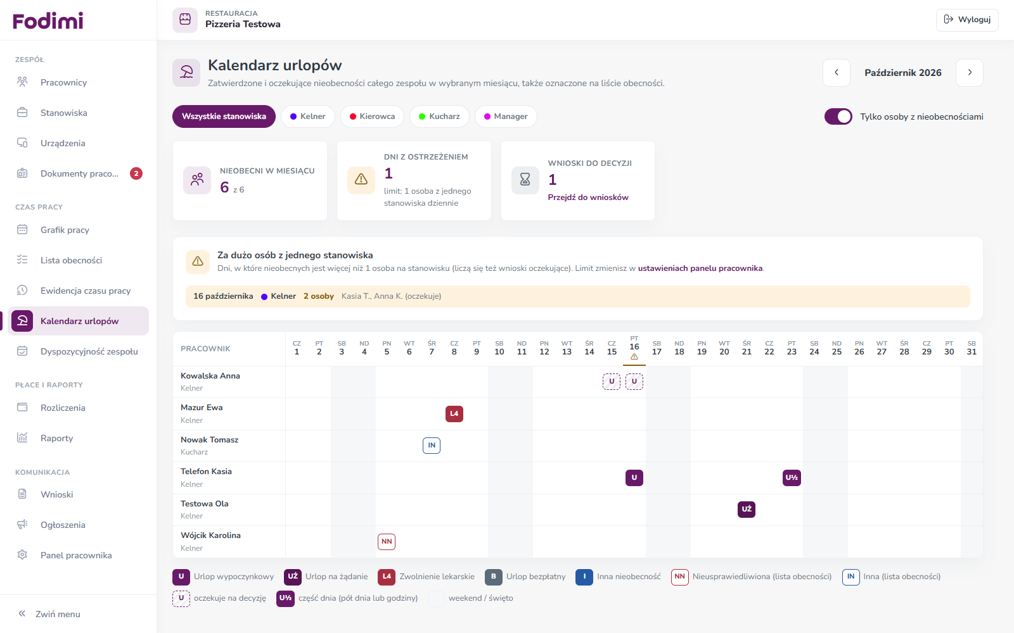Click the Telefon Kasia employee name
The width and height of the screenshot is (1014, 633).
tap(206, 472)
